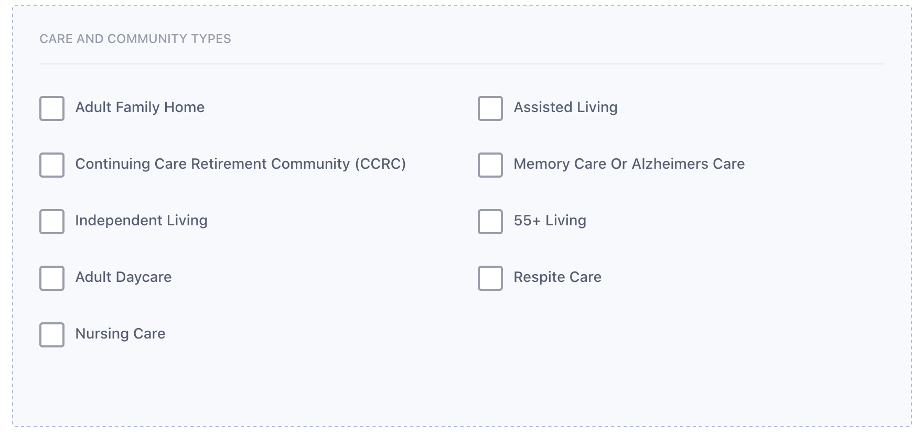Screen dimensions: 923x436
Task: Click the "Adult Daycare" label text
Action: point(123,277)
